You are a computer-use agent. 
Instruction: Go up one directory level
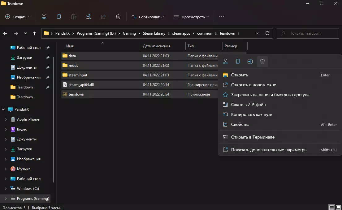[x=34, y=33]
